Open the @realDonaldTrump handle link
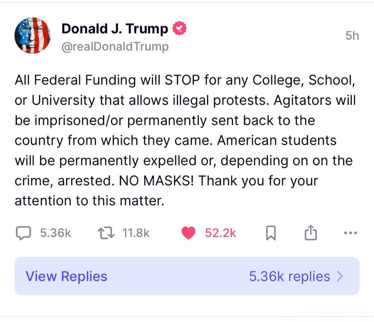 coord(115,46)
